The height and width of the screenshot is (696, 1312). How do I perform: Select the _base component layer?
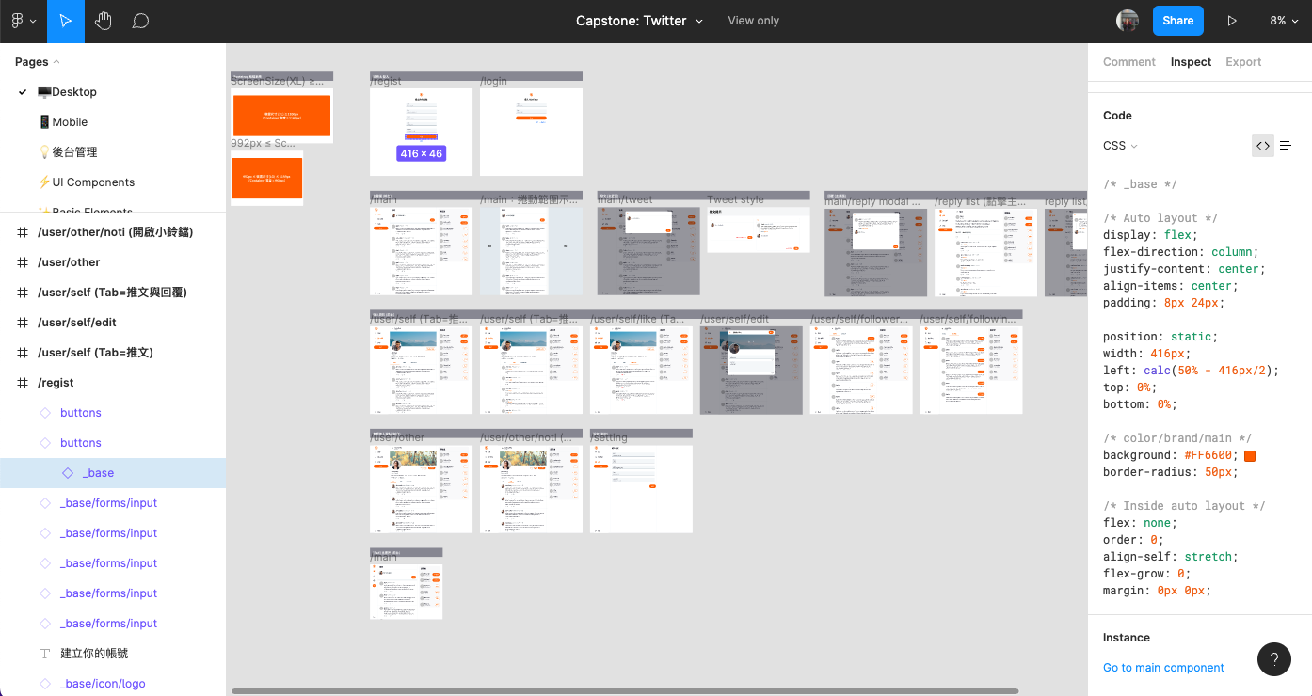(98, 473)
